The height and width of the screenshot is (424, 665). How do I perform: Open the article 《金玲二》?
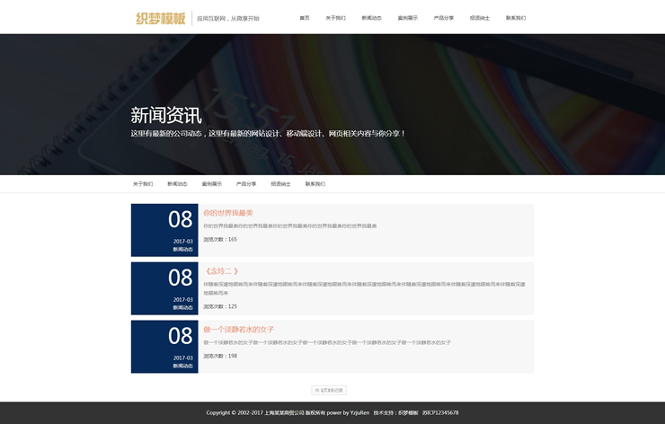pos(221,271)
